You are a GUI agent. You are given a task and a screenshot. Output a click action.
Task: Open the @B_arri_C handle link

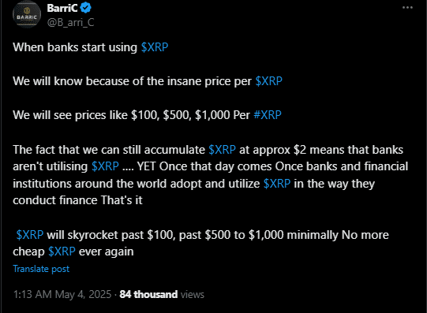click(71, 22)
